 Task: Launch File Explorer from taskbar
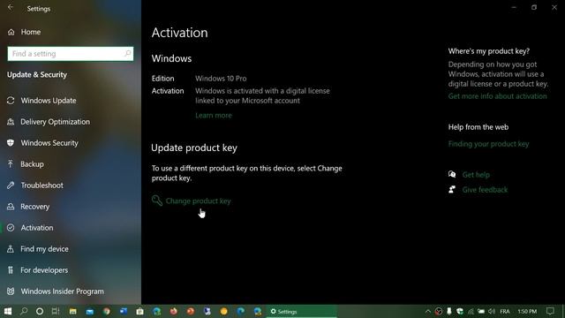[72, 311]
